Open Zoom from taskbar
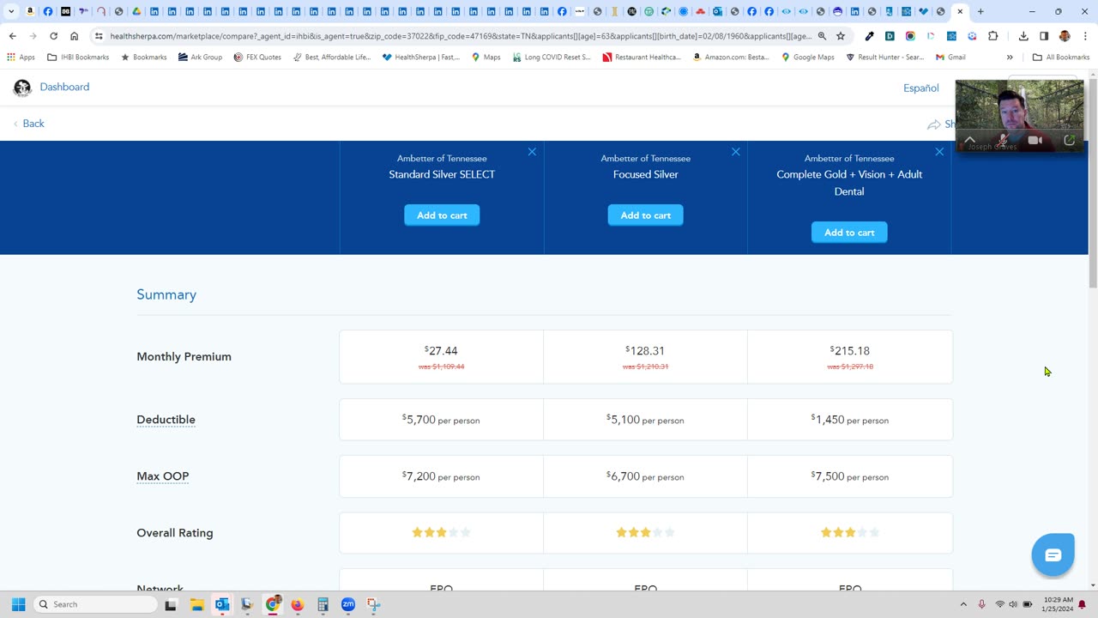 pos(347,604)
